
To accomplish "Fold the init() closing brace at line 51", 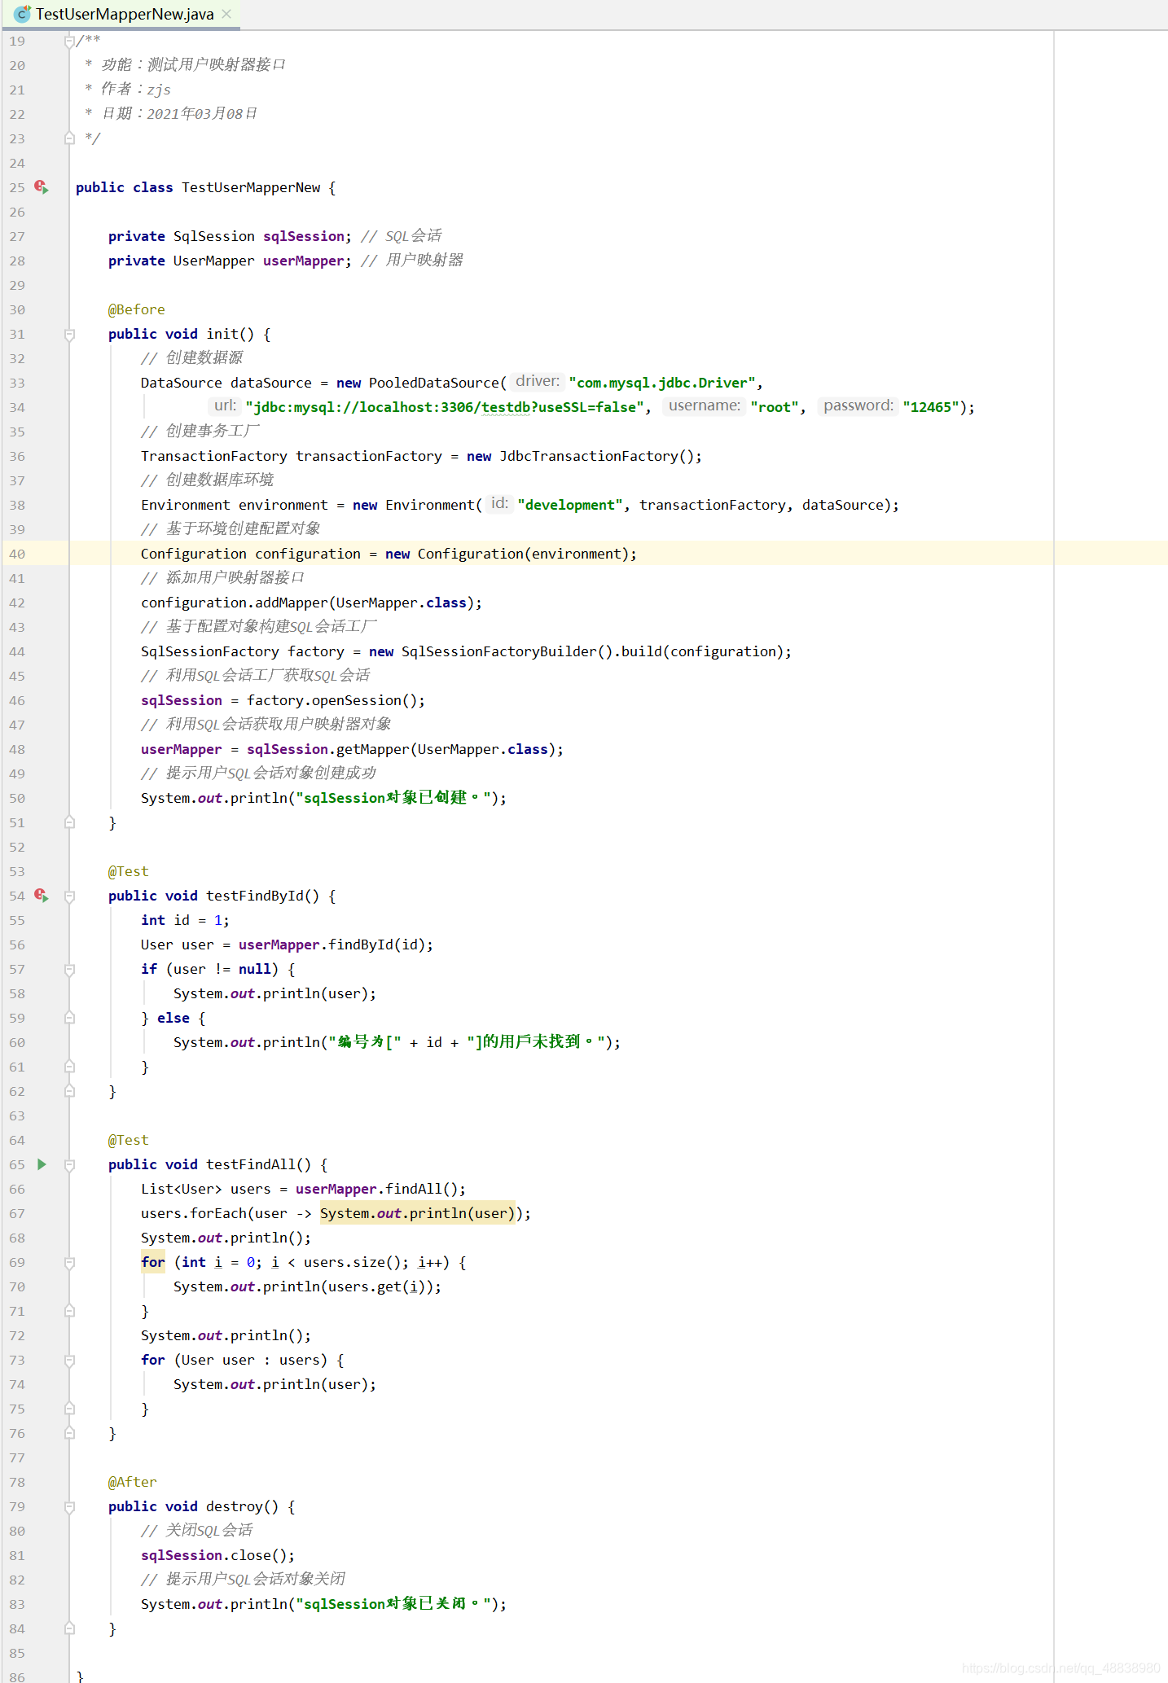I will [69, 822].
